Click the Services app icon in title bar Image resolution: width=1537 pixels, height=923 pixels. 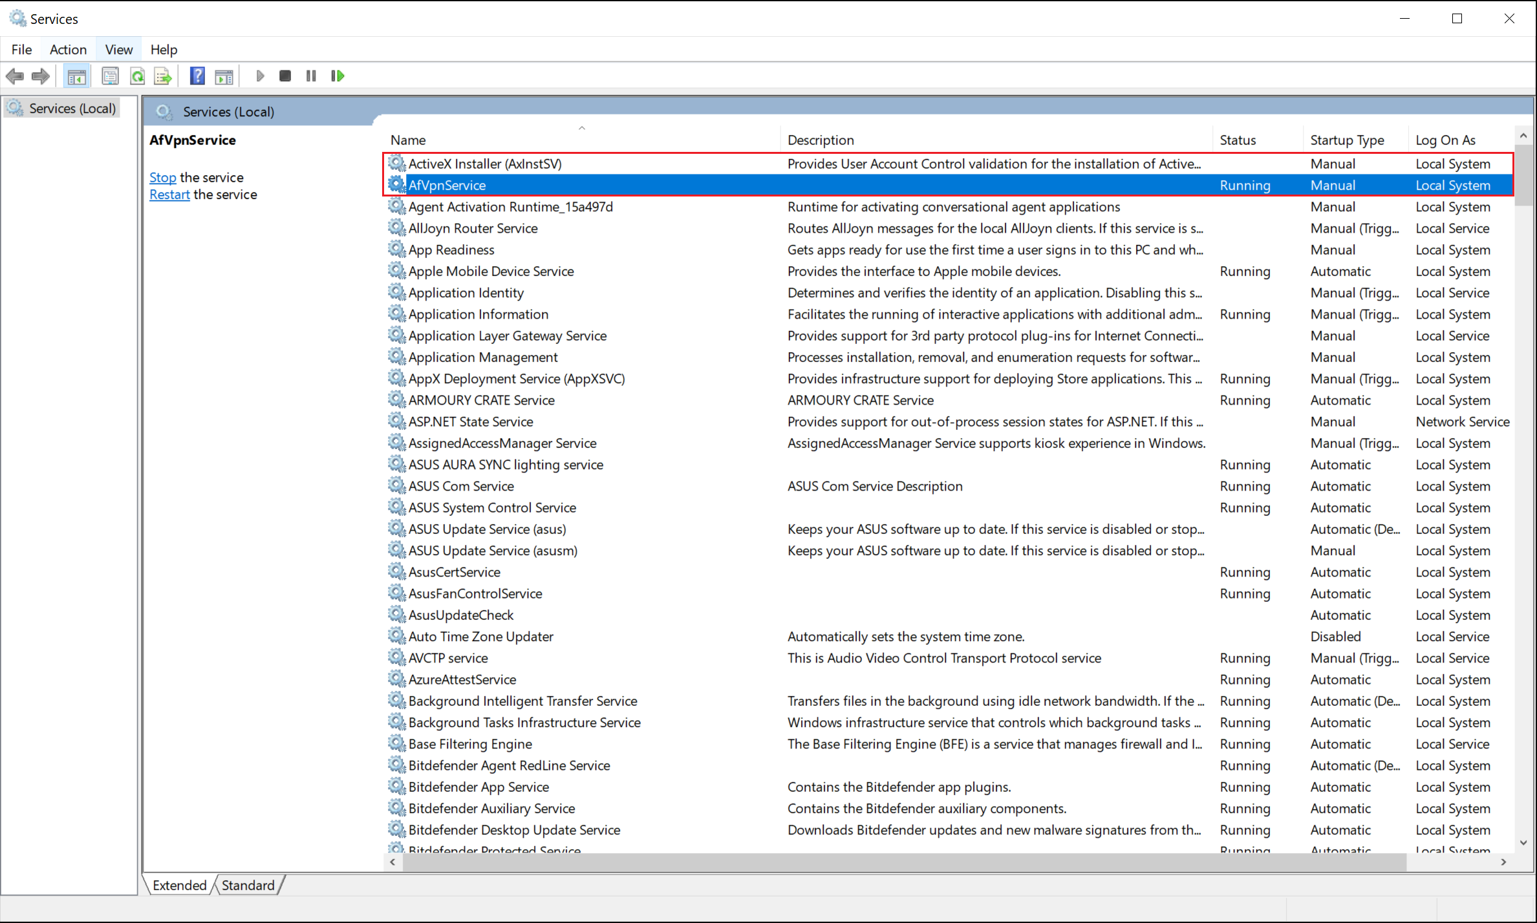[17, 18]
